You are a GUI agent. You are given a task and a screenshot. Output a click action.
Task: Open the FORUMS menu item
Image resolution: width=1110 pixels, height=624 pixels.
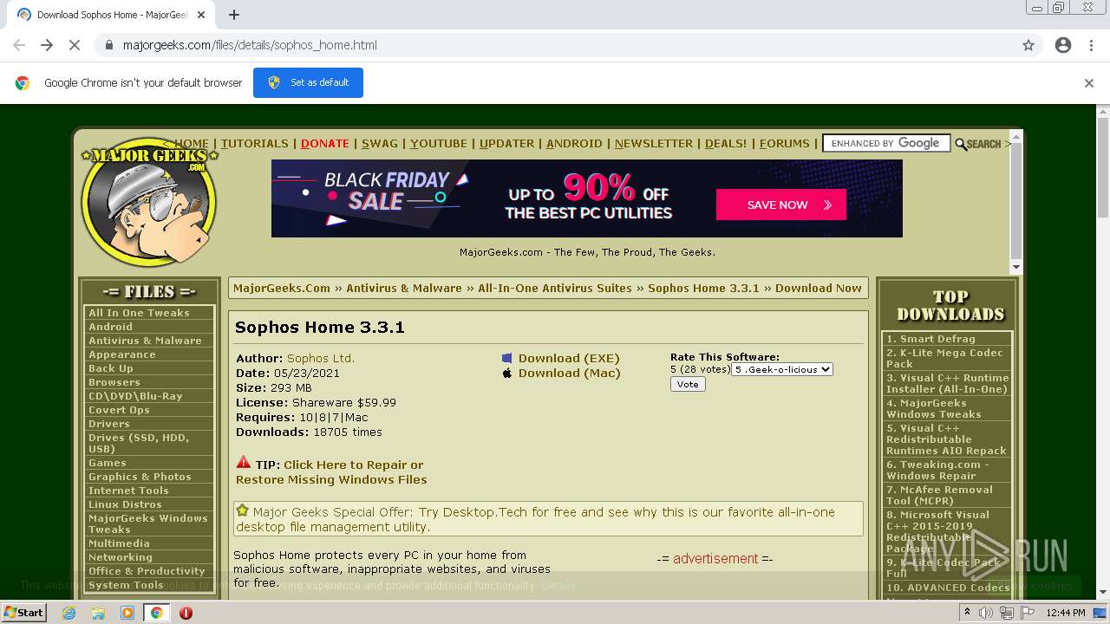click(785, 144)
